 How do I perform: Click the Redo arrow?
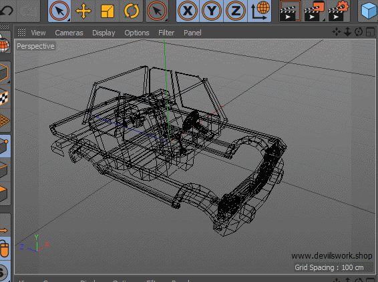coord(29,11)
